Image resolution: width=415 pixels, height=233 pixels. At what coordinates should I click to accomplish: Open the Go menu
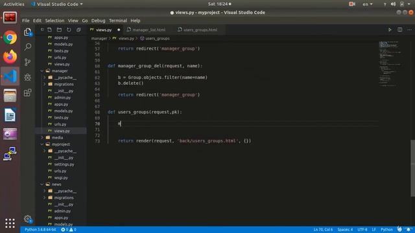pos(85,21)
